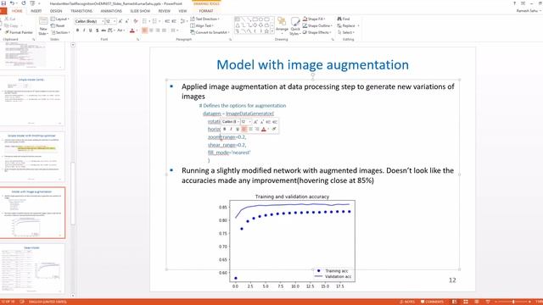Open the Align Text dropdown

(x=202, y=25)
